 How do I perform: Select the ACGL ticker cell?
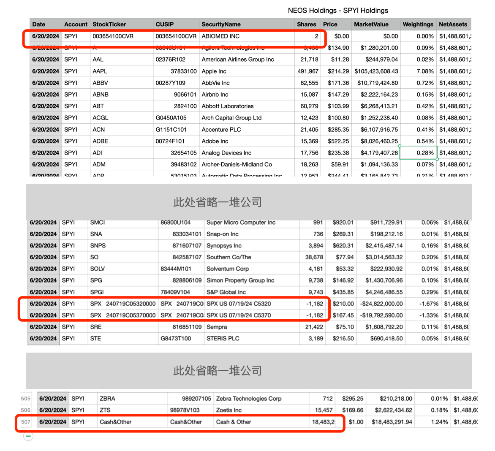[x=122, y=118]
